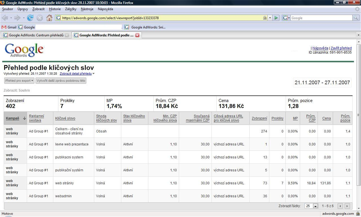The width and height of the screenshot is (361, 217).
Task: Click the search magnifier icon
Action: point(356,18)
